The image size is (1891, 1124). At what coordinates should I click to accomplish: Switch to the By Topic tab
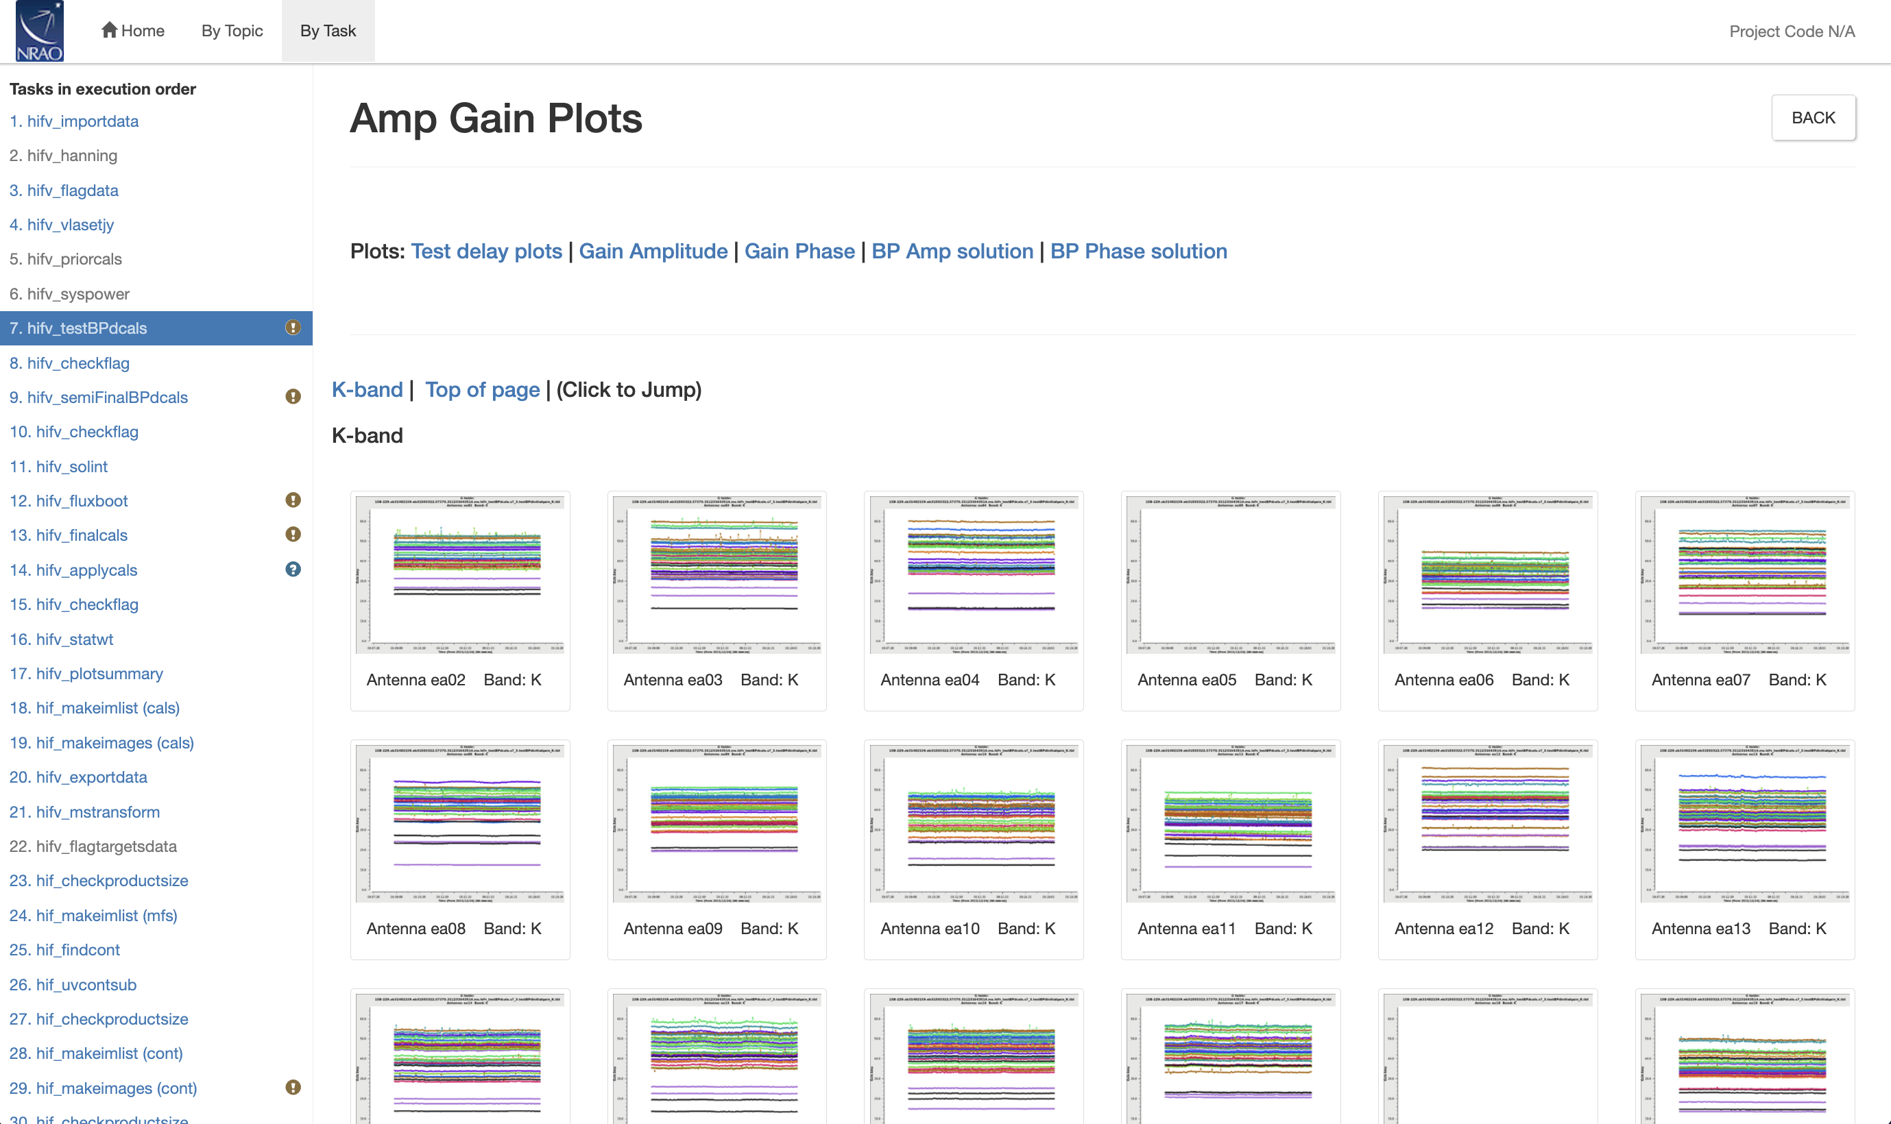(232, 31)
